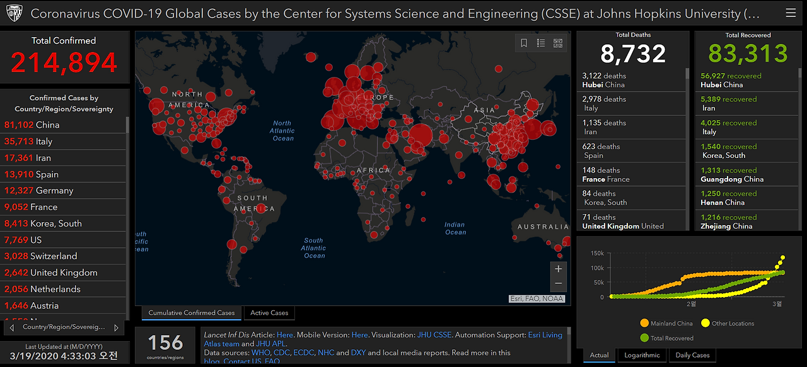Click 4,025 recovered Italy entry
Screen dimensions: 807x367
click(746, 127)
